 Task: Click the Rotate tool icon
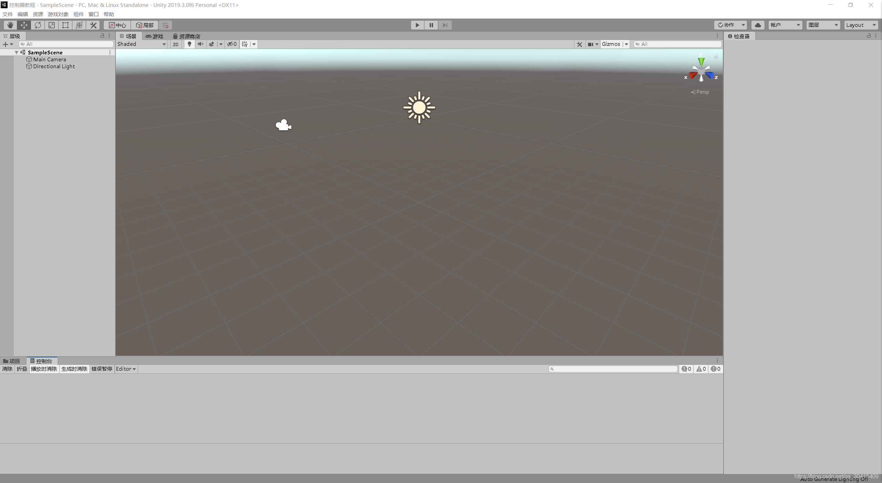click(x=38, y=25)
